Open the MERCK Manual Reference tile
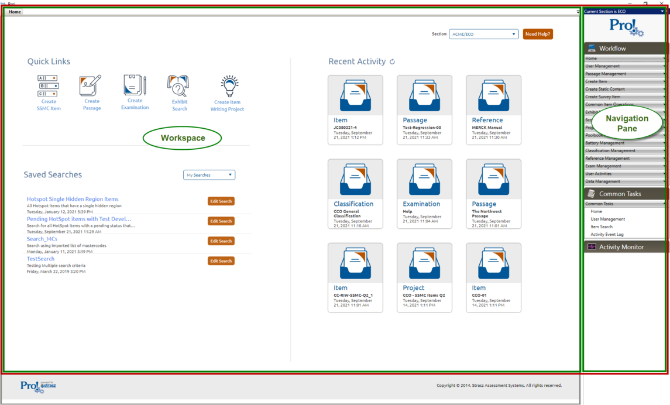Viewport: 670px width, 405px height. [493, 96]
